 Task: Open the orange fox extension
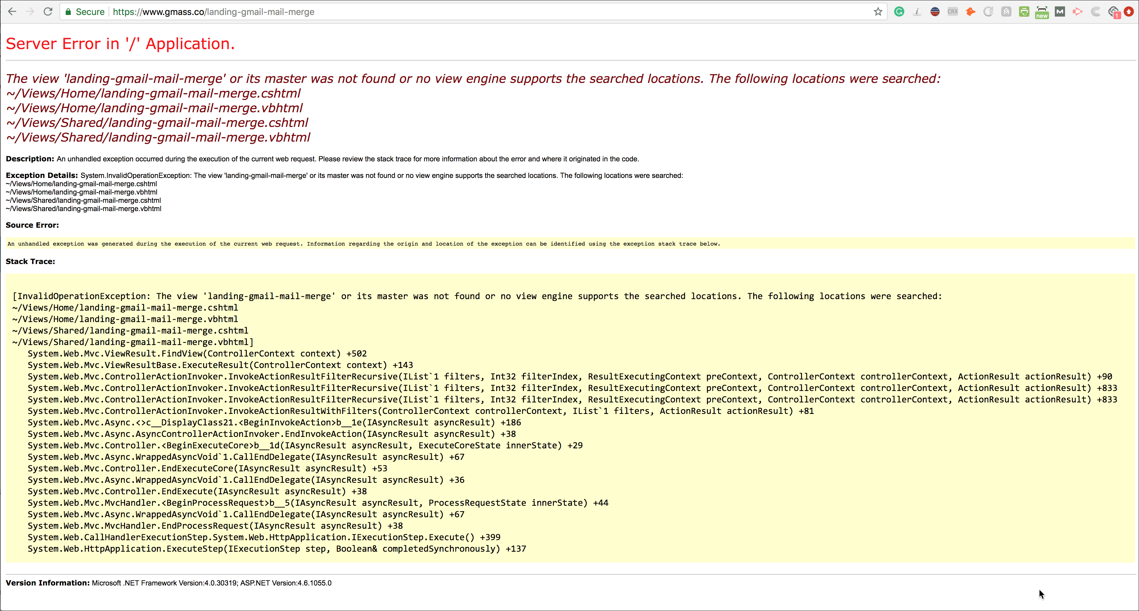coord(971,11)
